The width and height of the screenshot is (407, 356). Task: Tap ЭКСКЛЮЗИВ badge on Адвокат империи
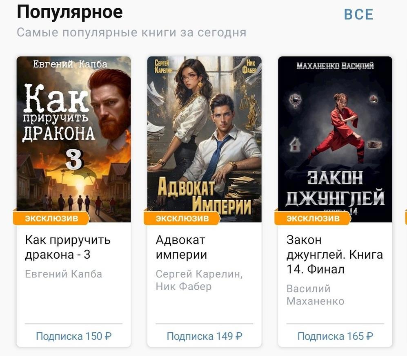[x=182, y=218]
